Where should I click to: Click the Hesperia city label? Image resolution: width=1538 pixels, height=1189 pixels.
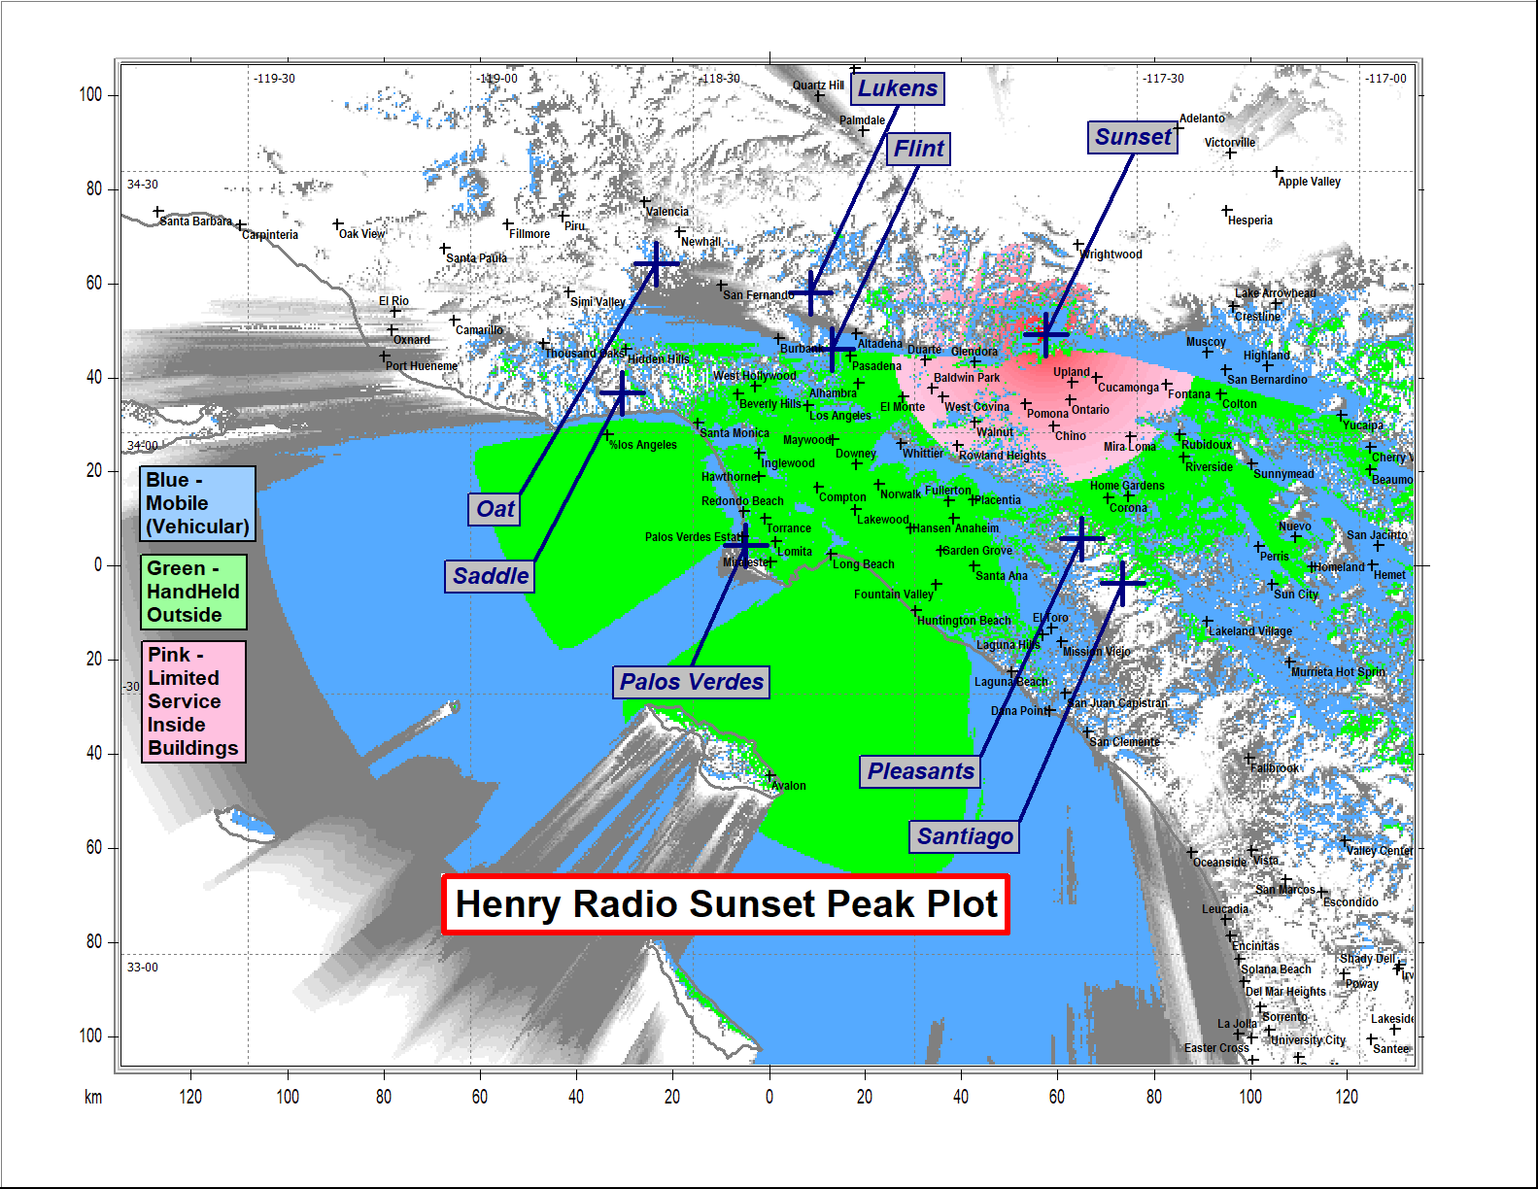tap(1250, 221)
